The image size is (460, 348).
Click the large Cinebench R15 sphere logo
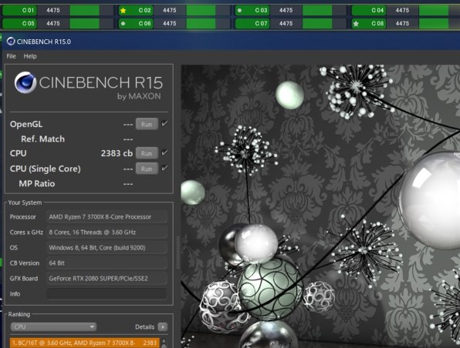(25, 82)
